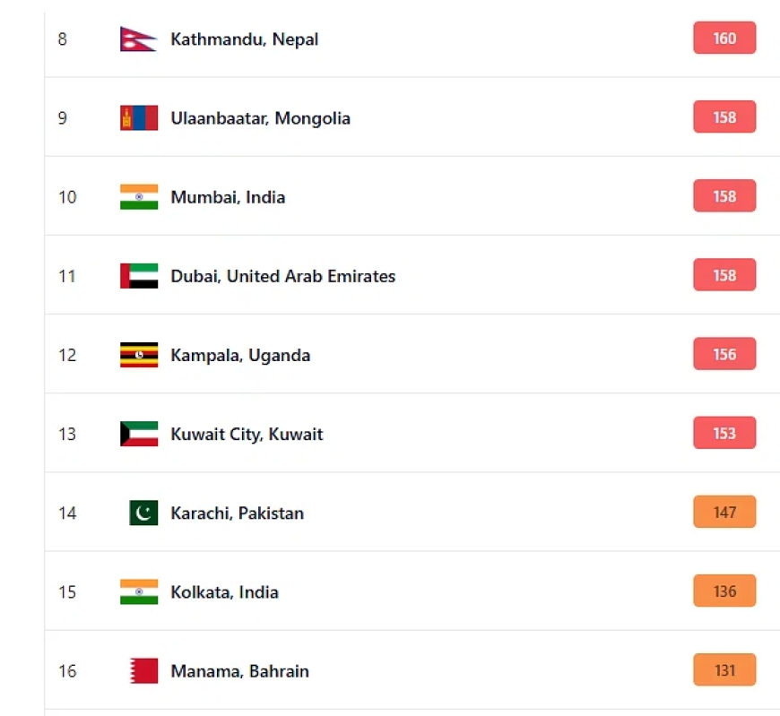Open the Manama, Bahrain entry
780x716 pixels.
(x=239, y=671)
